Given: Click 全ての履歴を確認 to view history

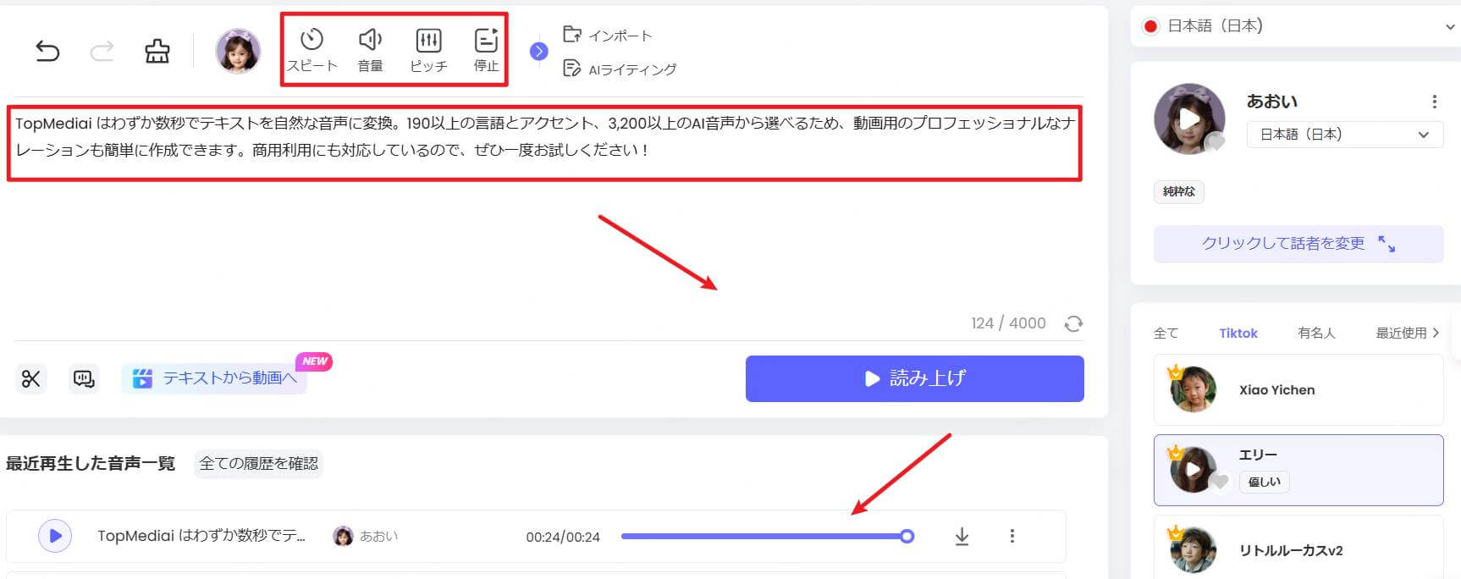Looking at the screenshot, I should click(258, 463).
